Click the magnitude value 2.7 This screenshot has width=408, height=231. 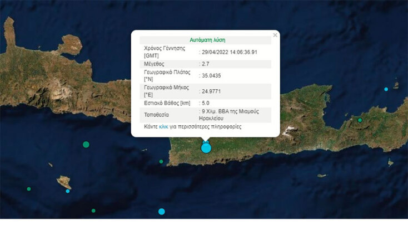(206, 64)
